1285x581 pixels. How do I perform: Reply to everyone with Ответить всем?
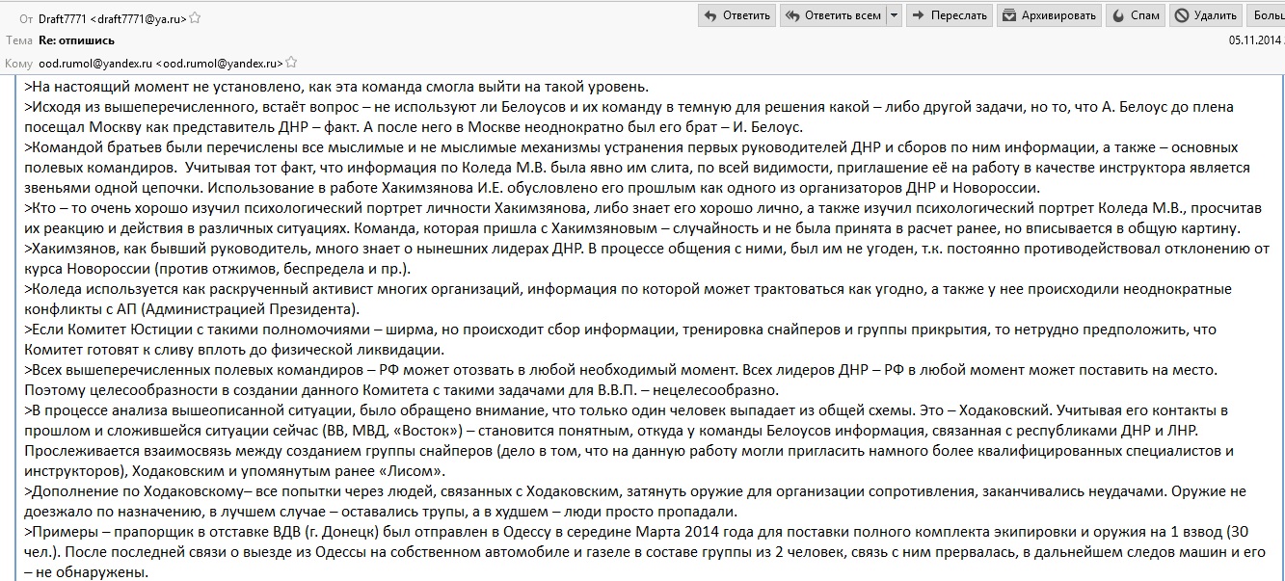pyautogui.click(x=833, y=15)
